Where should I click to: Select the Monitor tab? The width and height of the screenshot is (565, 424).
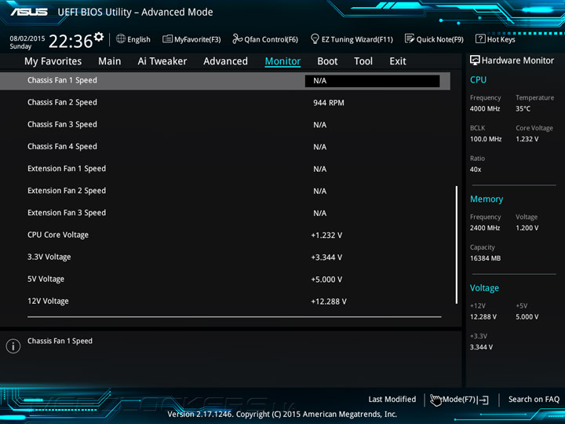[x=282, y=61]
